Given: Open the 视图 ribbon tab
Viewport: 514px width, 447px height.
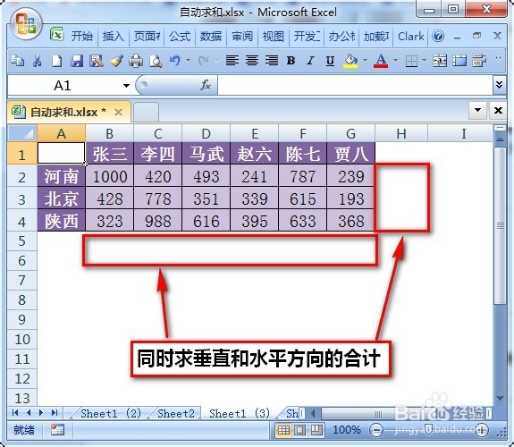Looking at the screenshot, I should 274,36.
